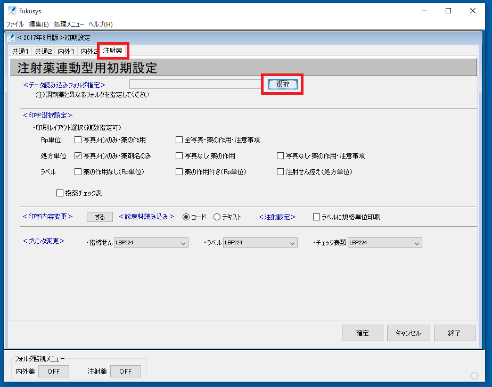Uncheck 処方単位 写真メインのみ・薬剤名のみ
Image resolution: width=492 pixels, height=387 pixels.
point(78,156)
